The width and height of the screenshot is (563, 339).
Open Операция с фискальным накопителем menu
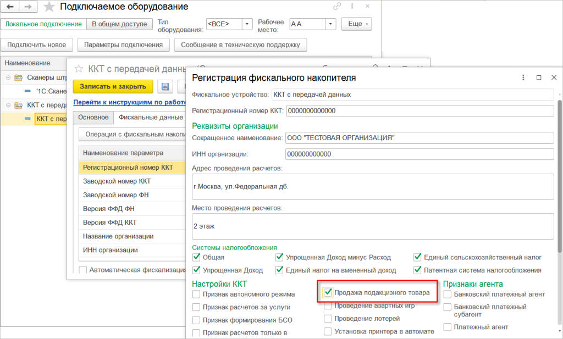(x=133, y=134)
